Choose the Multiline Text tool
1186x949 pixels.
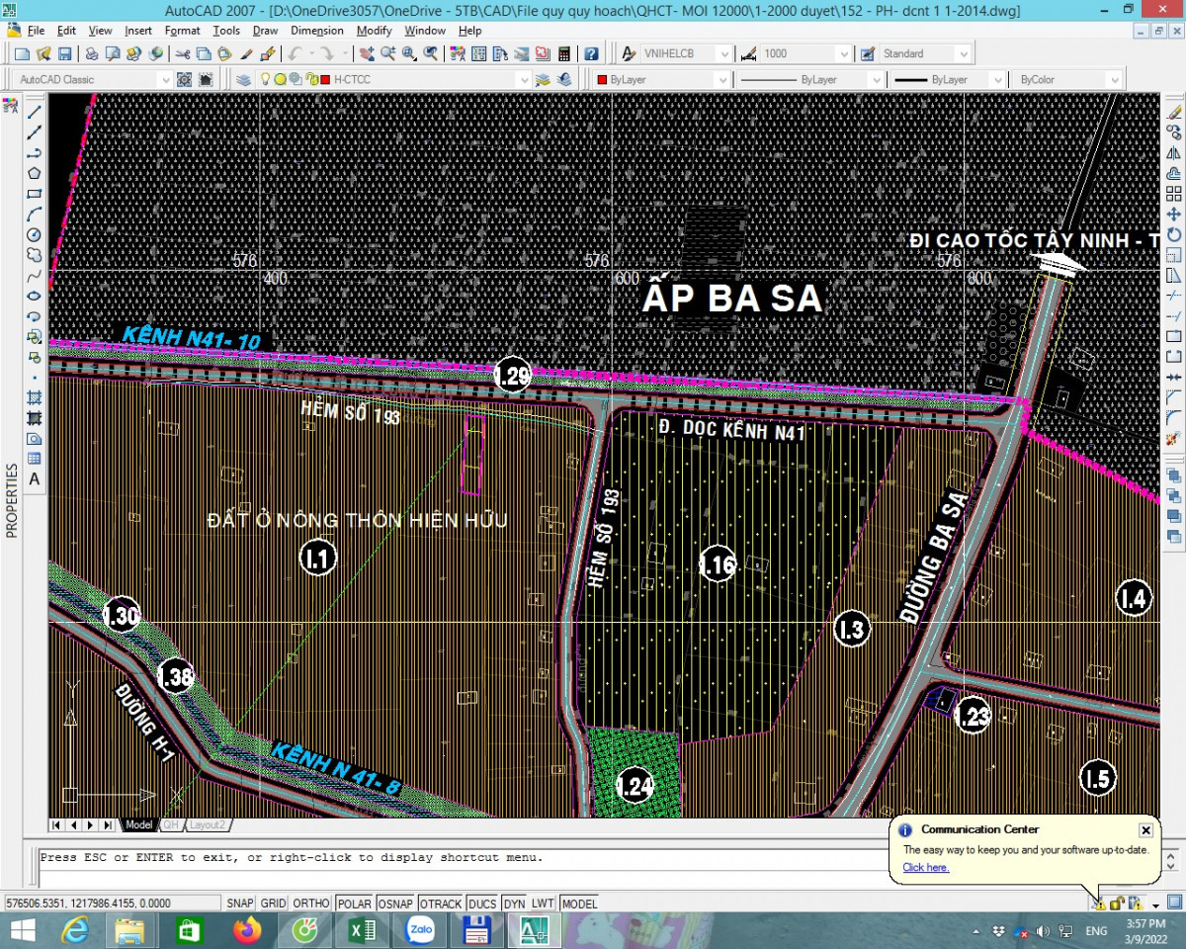point(34,479)
